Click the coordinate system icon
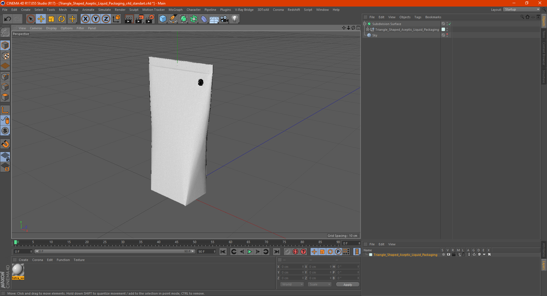 [116, 19]
